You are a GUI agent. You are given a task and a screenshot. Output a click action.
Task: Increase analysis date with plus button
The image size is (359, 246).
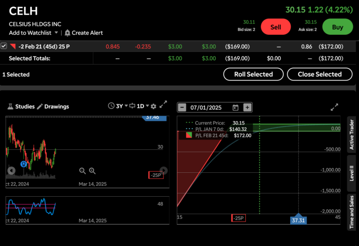pyautogui.click(x=247, y=108)
